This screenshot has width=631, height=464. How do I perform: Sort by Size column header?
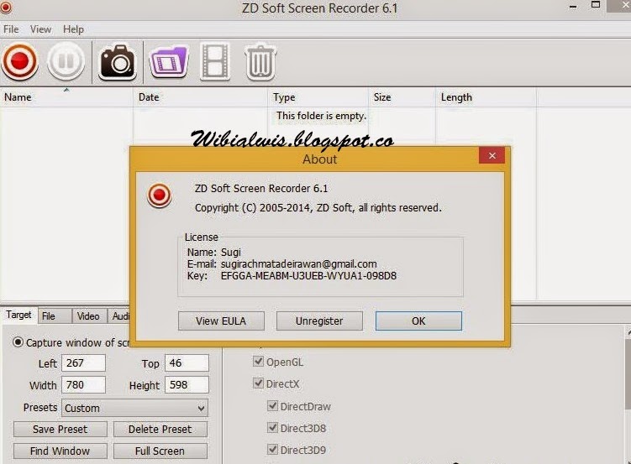[x=402, y=97]
